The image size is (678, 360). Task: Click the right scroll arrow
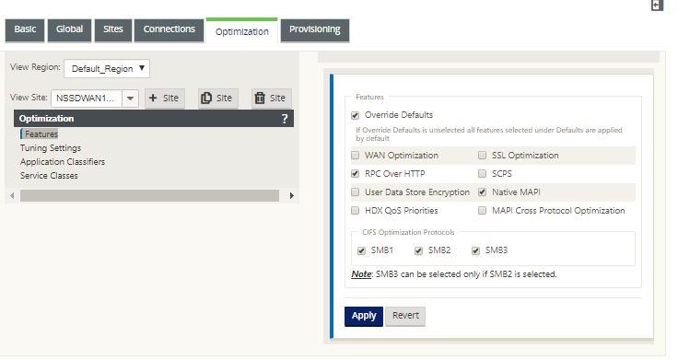click(x=292, y=196)
